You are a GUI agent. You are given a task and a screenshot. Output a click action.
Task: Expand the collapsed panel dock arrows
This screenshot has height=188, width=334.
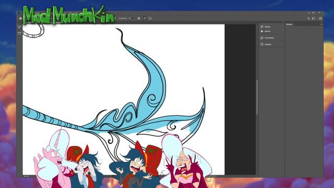(x=283, y=22)
